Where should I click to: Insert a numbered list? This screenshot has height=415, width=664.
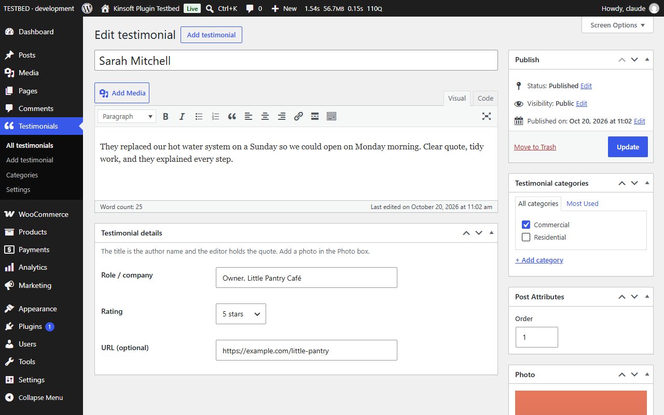tap(215, 117)
